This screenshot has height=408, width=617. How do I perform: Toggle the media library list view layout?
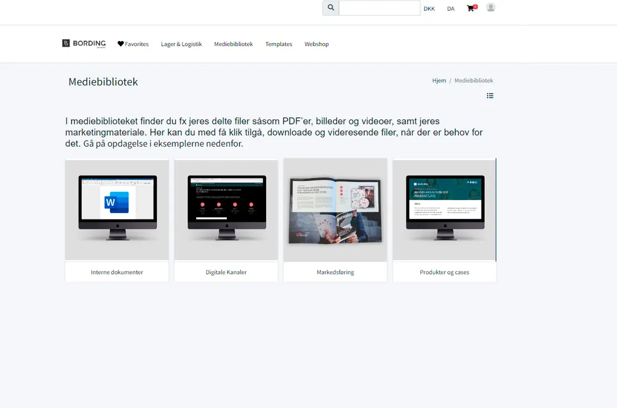(x=490, y=95)
